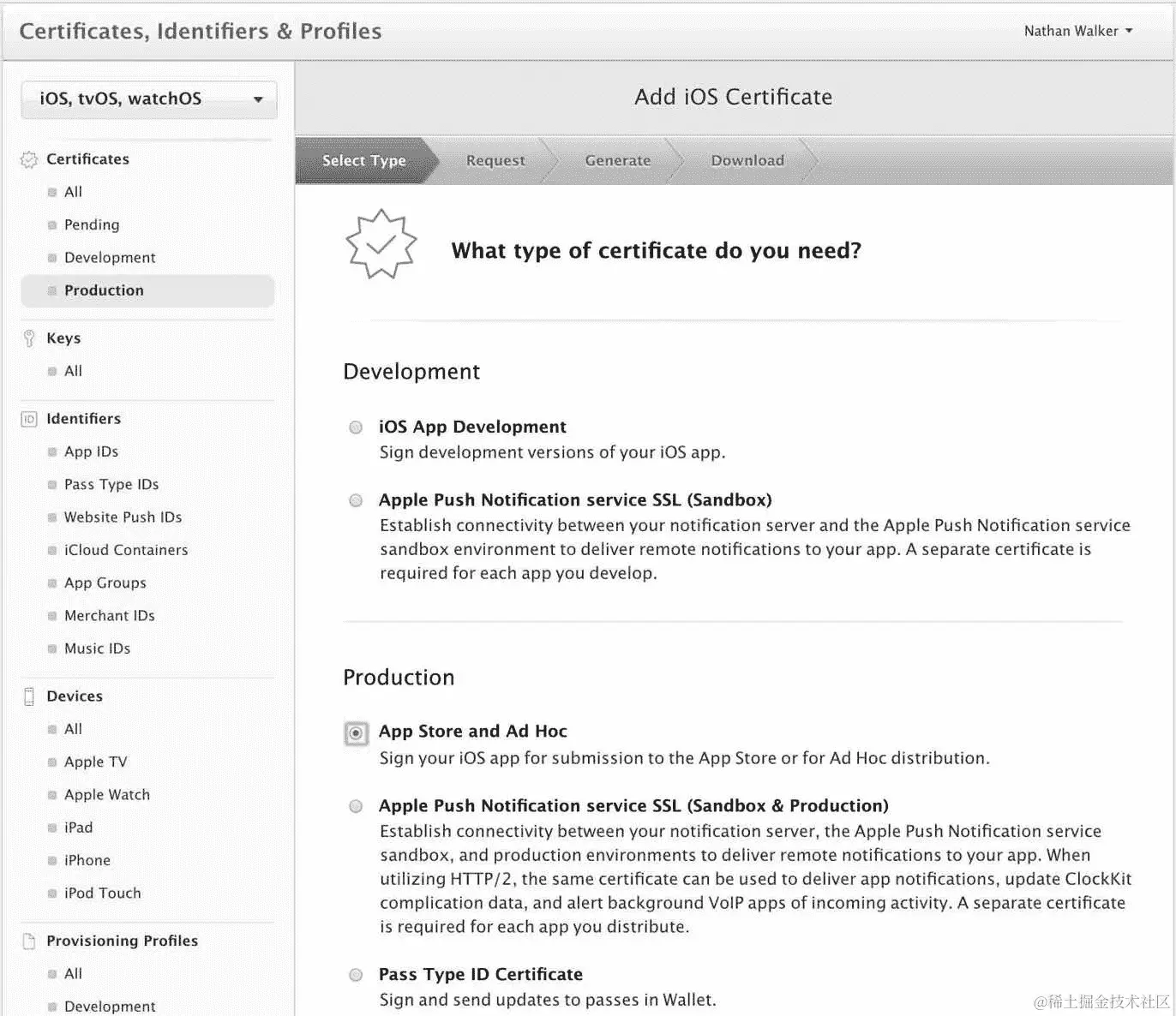Image resolution: width=1176 pixels, height=1016 pixels.
Task: Click the Identifiers ID badge icon
Action: (x=29, y=419)
